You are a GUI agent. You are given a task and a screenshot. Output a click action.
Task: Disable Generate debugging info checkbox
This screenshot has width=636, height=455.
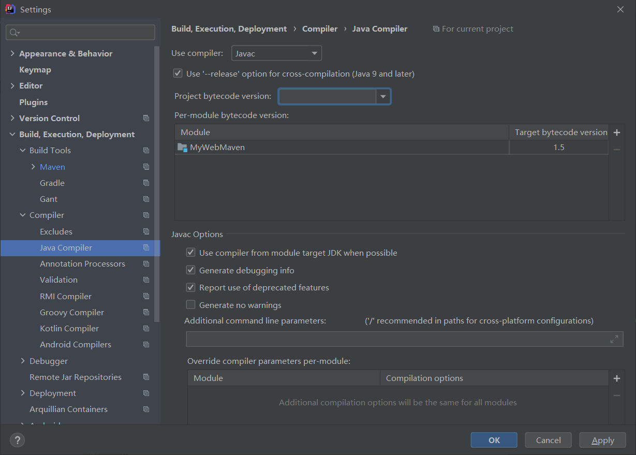(x=191, y=270)
